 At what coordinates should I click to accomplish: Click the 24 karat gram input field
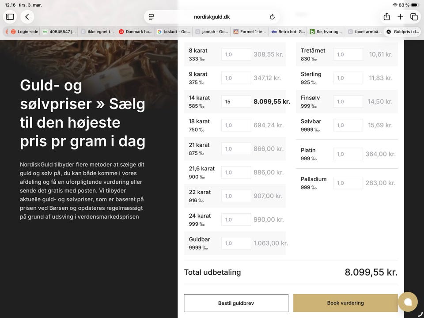click(x=236, y=220)
